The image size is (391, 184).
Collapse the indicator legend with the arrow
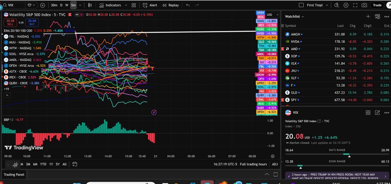point(7,95)
